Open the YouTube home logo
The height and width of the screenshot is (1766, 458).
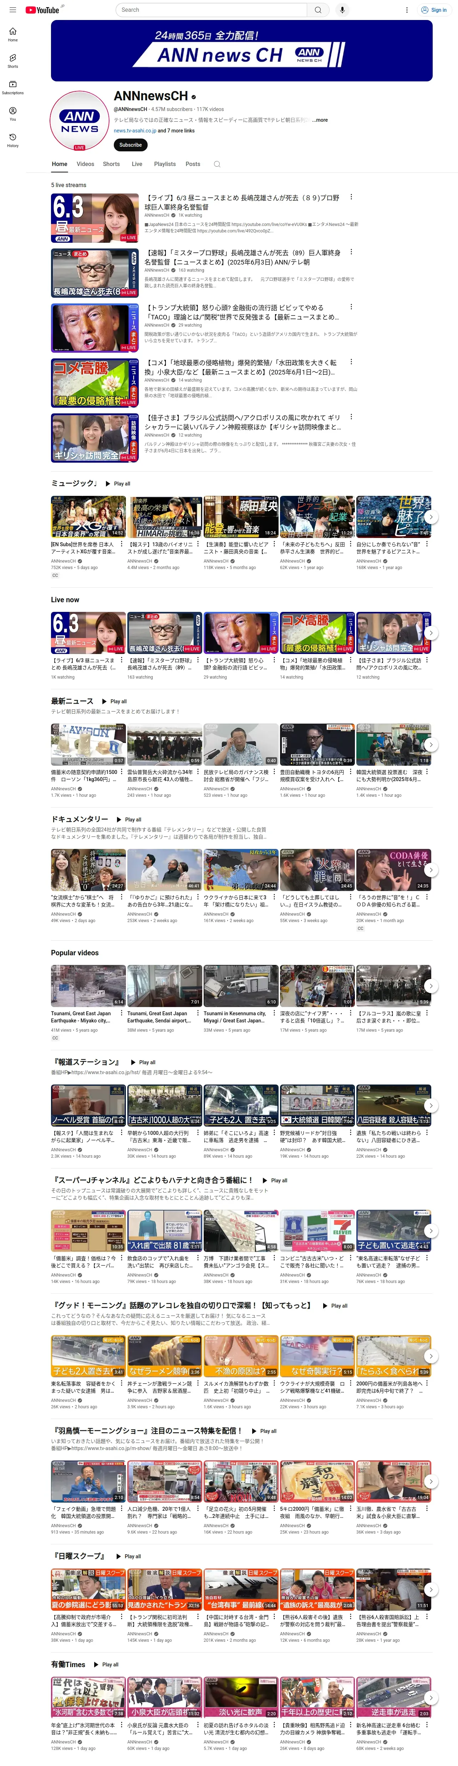[x=42, y=10]
